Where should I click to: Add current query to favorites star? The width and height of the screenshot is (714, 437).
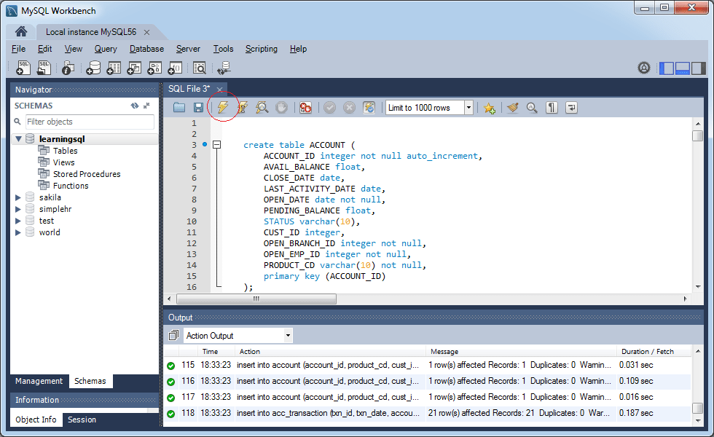click(489, 108)
